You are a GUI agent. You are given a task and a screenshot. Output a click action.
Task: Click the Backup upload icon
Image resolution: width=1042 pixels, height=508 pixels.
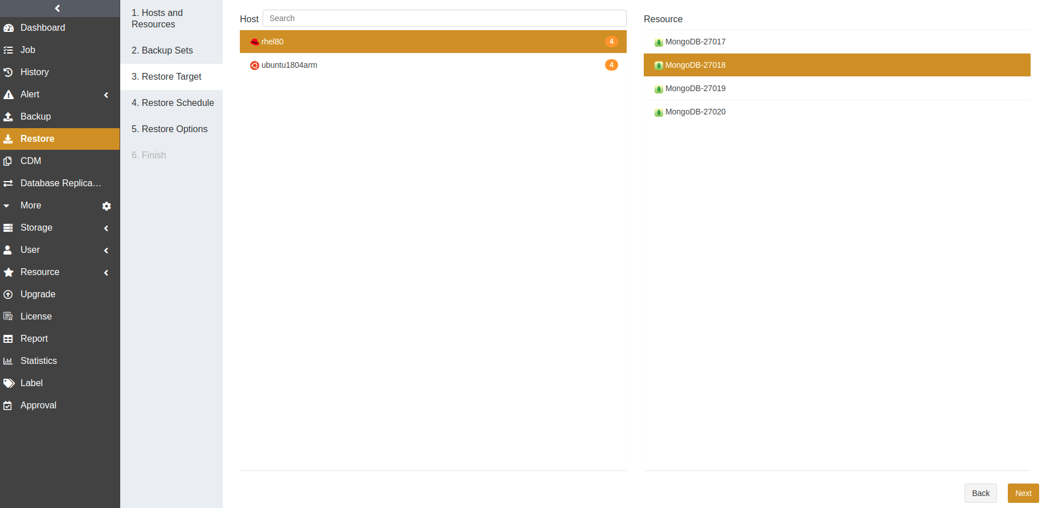[9, 117]
